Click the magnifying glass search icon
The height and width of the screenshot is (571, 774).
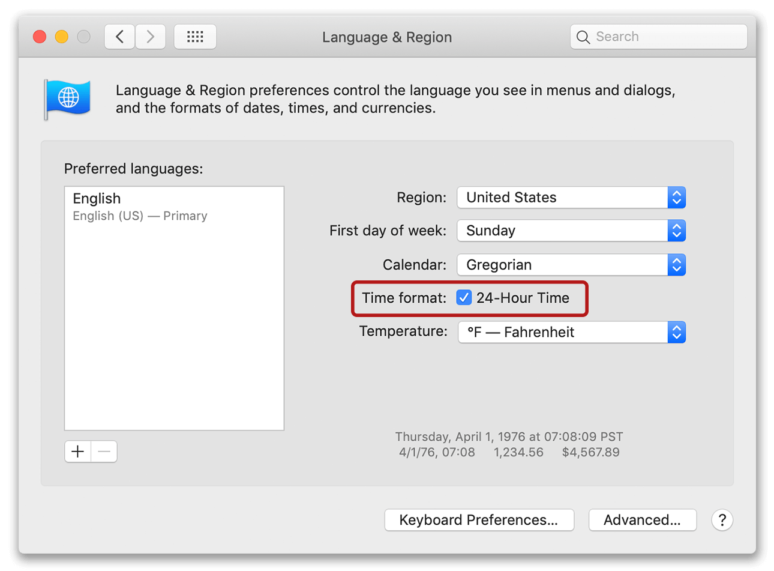coord(583,37)
